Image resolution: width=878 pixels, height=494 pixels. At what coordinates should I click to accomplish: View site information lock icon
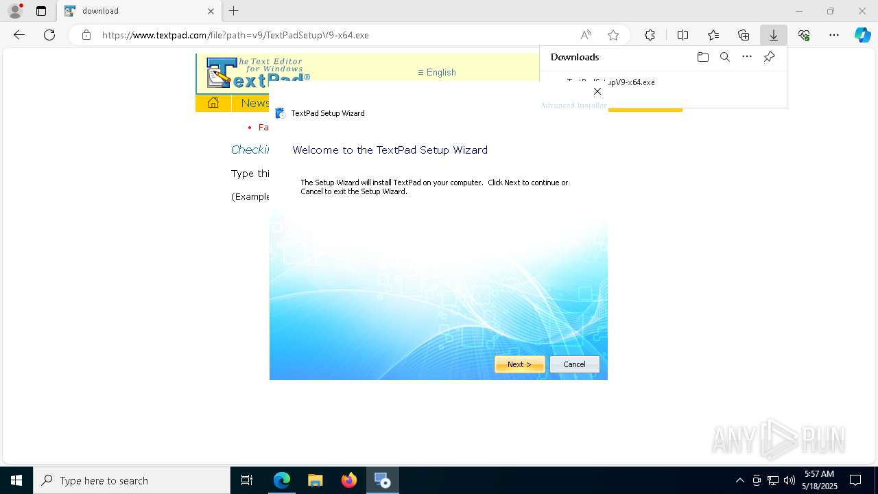(86, 35)
